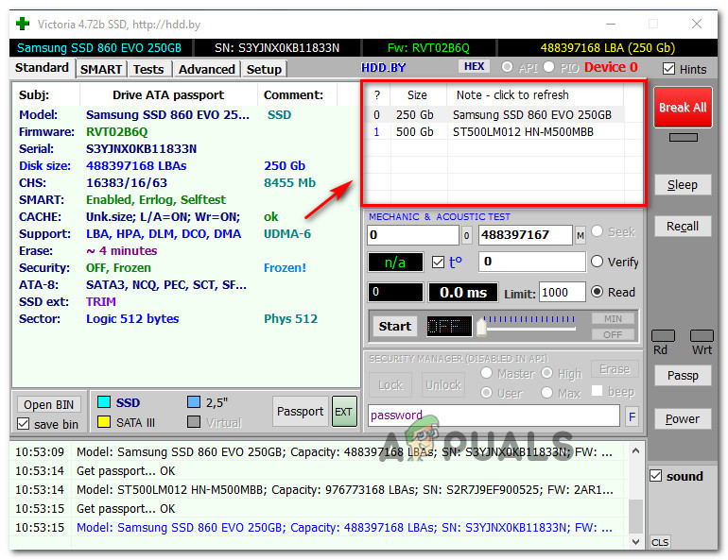Click the 'SN: S3YJNX0KB11833N' header field
Viewport: 728px width, 560px height.
tap(277, 48)
